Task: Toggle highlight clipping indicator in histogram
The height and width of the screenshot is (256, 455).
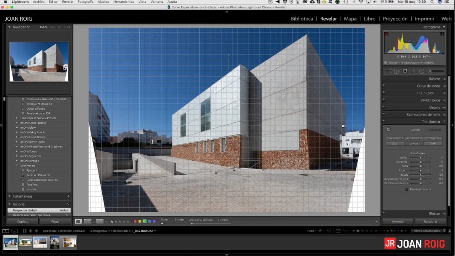Action: (442, 34)
